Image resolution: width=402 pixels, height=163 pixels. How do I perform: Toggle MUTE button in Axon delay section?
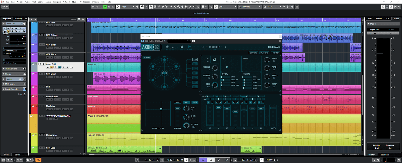pyautogui.click(x=177, y=102)
